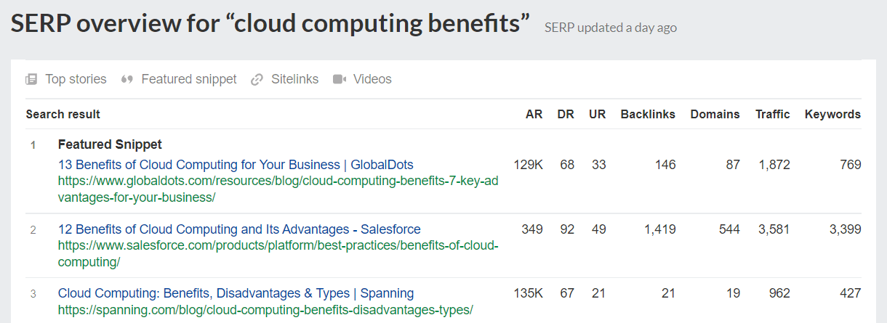Select the Top stories SERP feature label
The width and height of the screenshot is (887, 323).
point(76,79)
